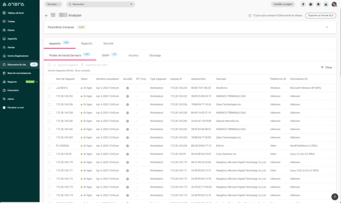
Task: Click Exporter au format XLS
Action: [321, 15]
